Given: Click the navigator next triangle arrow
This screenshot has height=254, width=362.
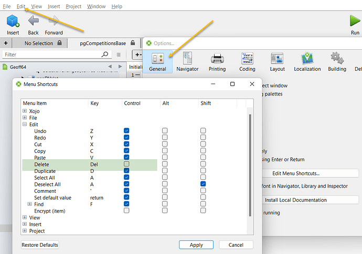Looking at the screenshot, I should pos(120,67).
